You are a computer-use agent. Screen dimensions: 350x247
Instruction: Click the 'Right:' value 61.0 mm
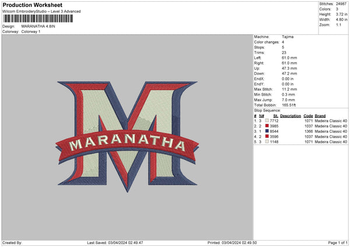(x=289, y=63)
